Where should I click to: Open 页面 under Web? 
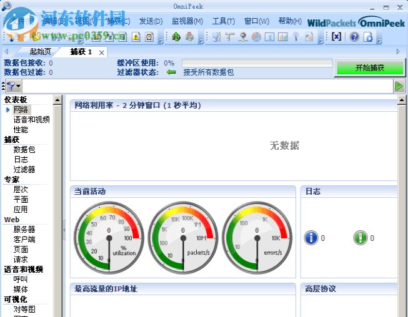21,250
